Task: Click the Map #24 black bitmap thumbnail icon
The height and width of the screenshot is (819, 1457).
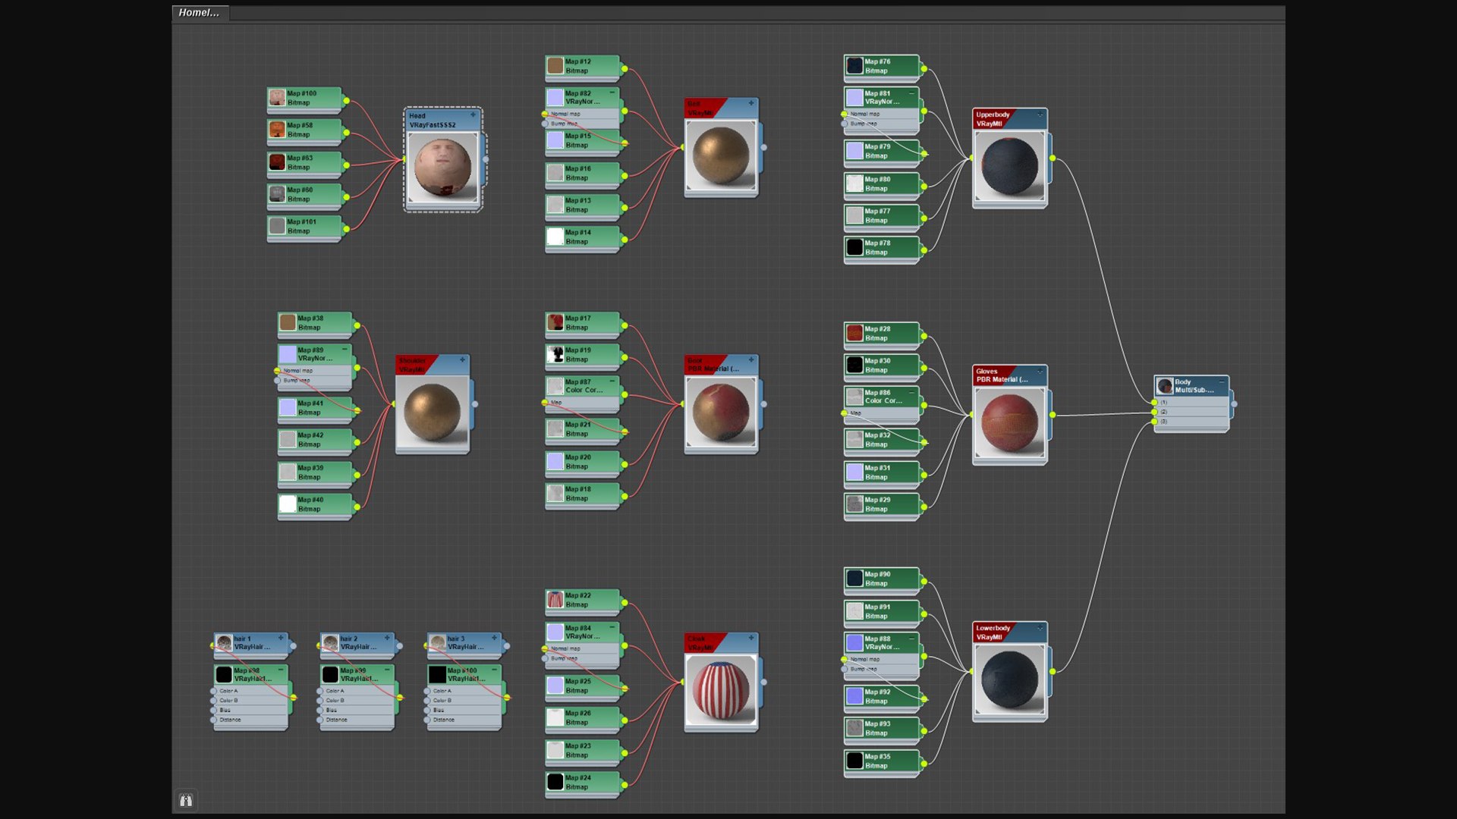Action: pyautogui.click(x=555, y=782)
